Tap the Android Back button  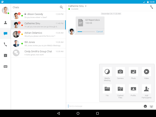(x=58, y=113)
